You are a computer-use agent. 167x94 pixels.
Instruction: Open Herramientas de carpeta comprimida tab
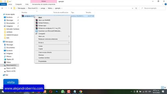click(44, 4)
